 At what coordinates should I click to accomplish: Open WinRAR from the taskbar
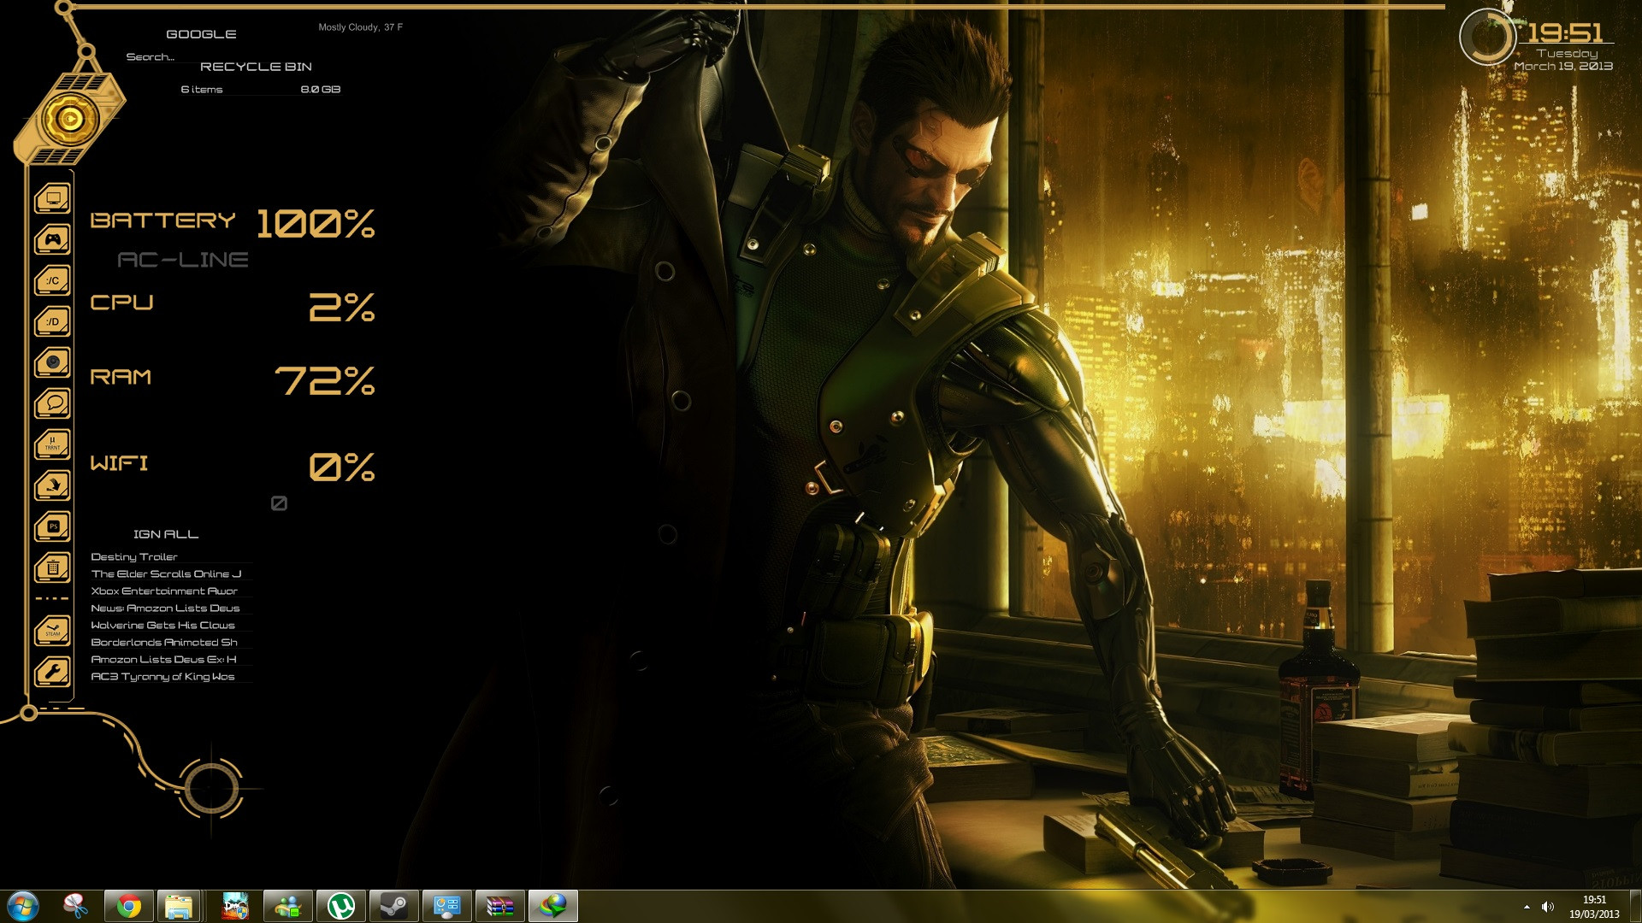point(500,906)
